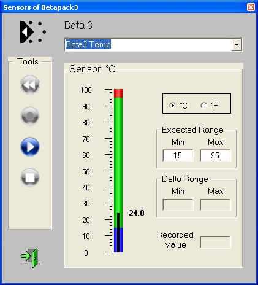
Task: Click the 24.0 current reading label
Action: tap(137, 213)
